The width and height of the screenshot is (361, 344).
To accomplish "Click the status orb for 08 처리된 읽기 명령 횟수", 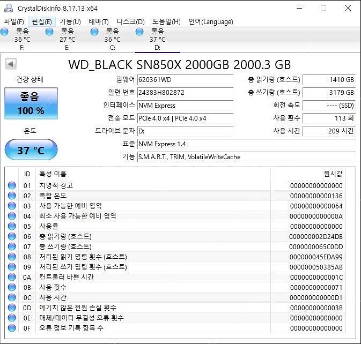I will [x=12, y=257].
